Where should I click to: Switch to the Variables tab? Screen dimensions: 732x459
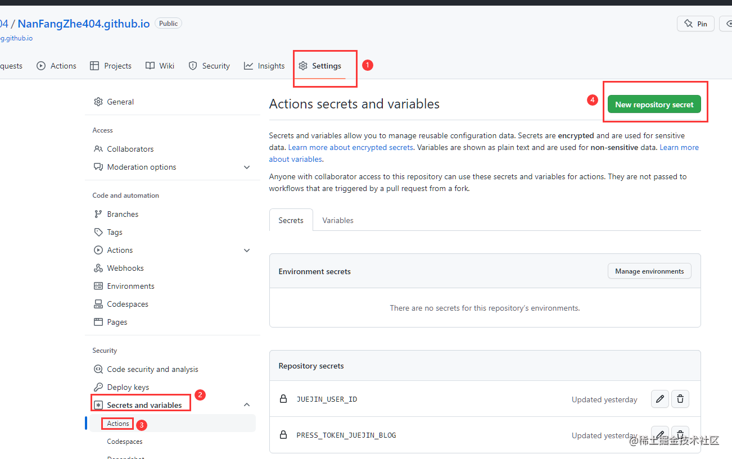338,220
